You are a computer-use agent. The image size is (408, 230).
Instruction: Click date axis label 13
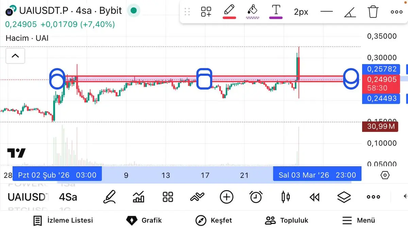pyautogui.click(x=166, y=175)
